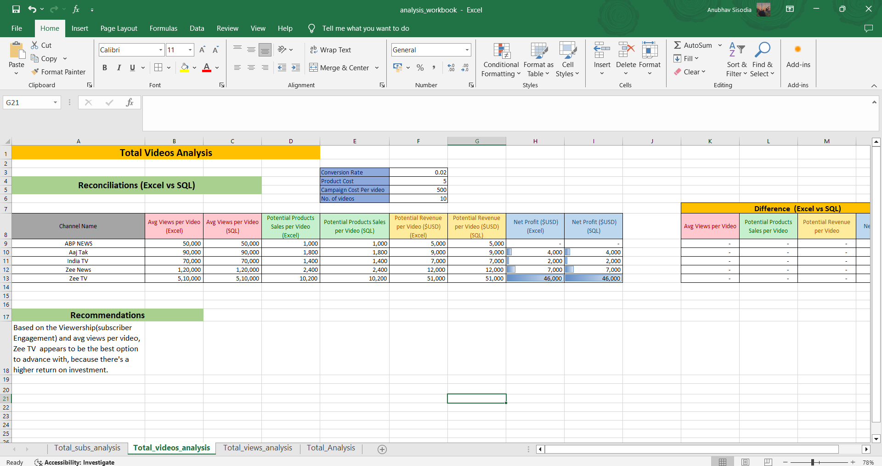Click Anubhav Sisodia account name
The image size is (882, 466).
pos(729,10)
